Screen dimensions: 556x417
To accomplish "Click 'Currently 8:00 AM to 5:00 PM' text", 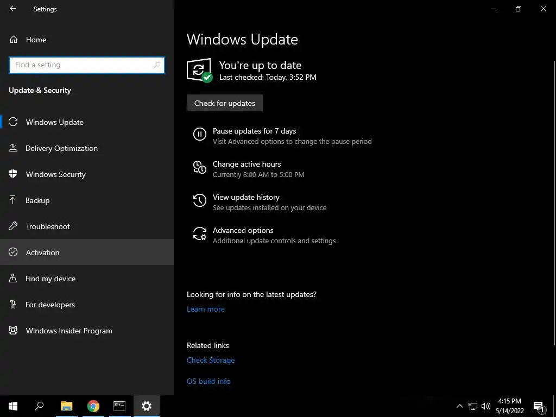I will tap(258, 174).
